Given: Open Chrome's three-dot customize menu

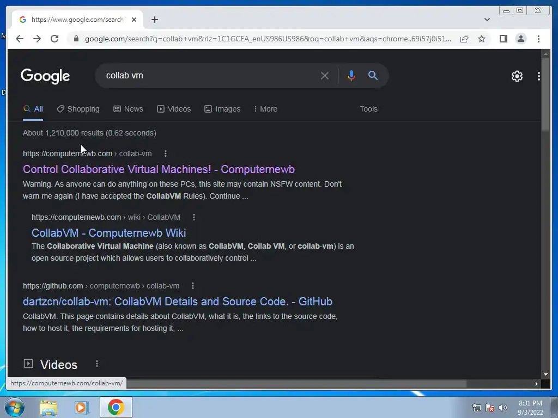Looking at the screenshot, I should [538, 39].
